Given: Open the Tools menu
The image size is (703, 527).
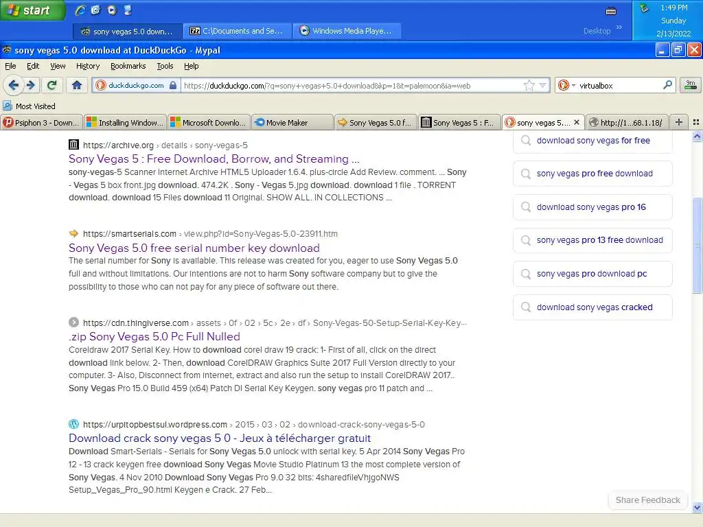Looking at the screenshot, I should (x=165, y=66).
